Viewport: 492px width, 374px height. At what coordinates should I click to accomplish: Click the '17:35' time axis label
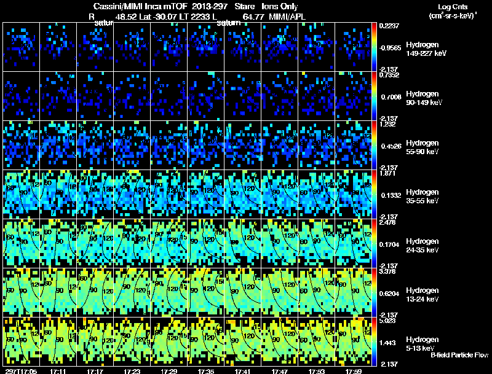(x=206, y=371)
